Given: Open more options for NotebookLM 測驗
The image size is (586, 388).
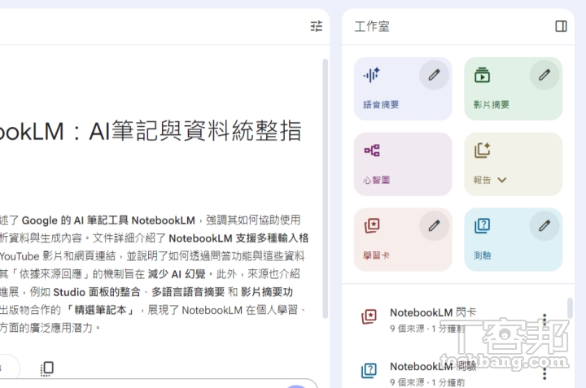Looking at the screenshot, I should (x=544, y=373).
